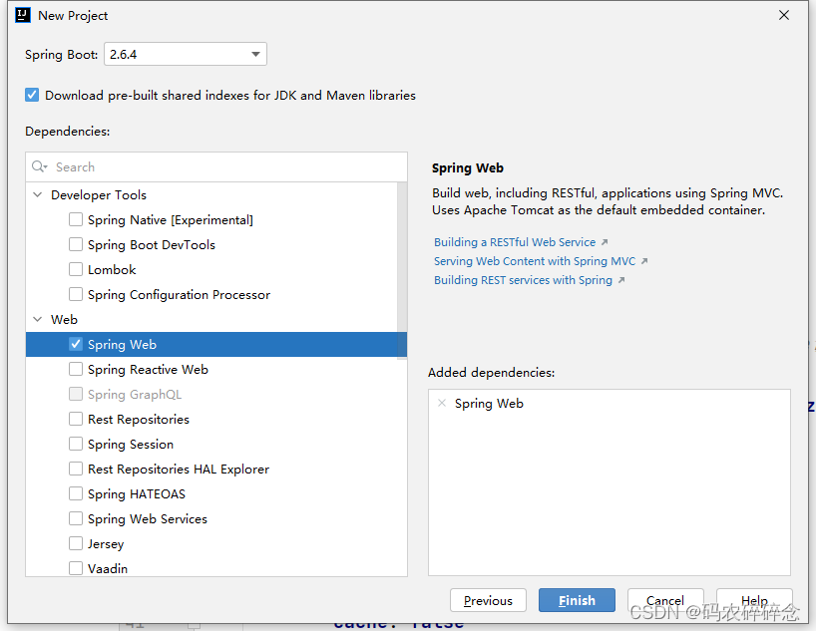Open Building REST services with Spring link
This screenshot has height=631, width=816.
tap(523, 280)
